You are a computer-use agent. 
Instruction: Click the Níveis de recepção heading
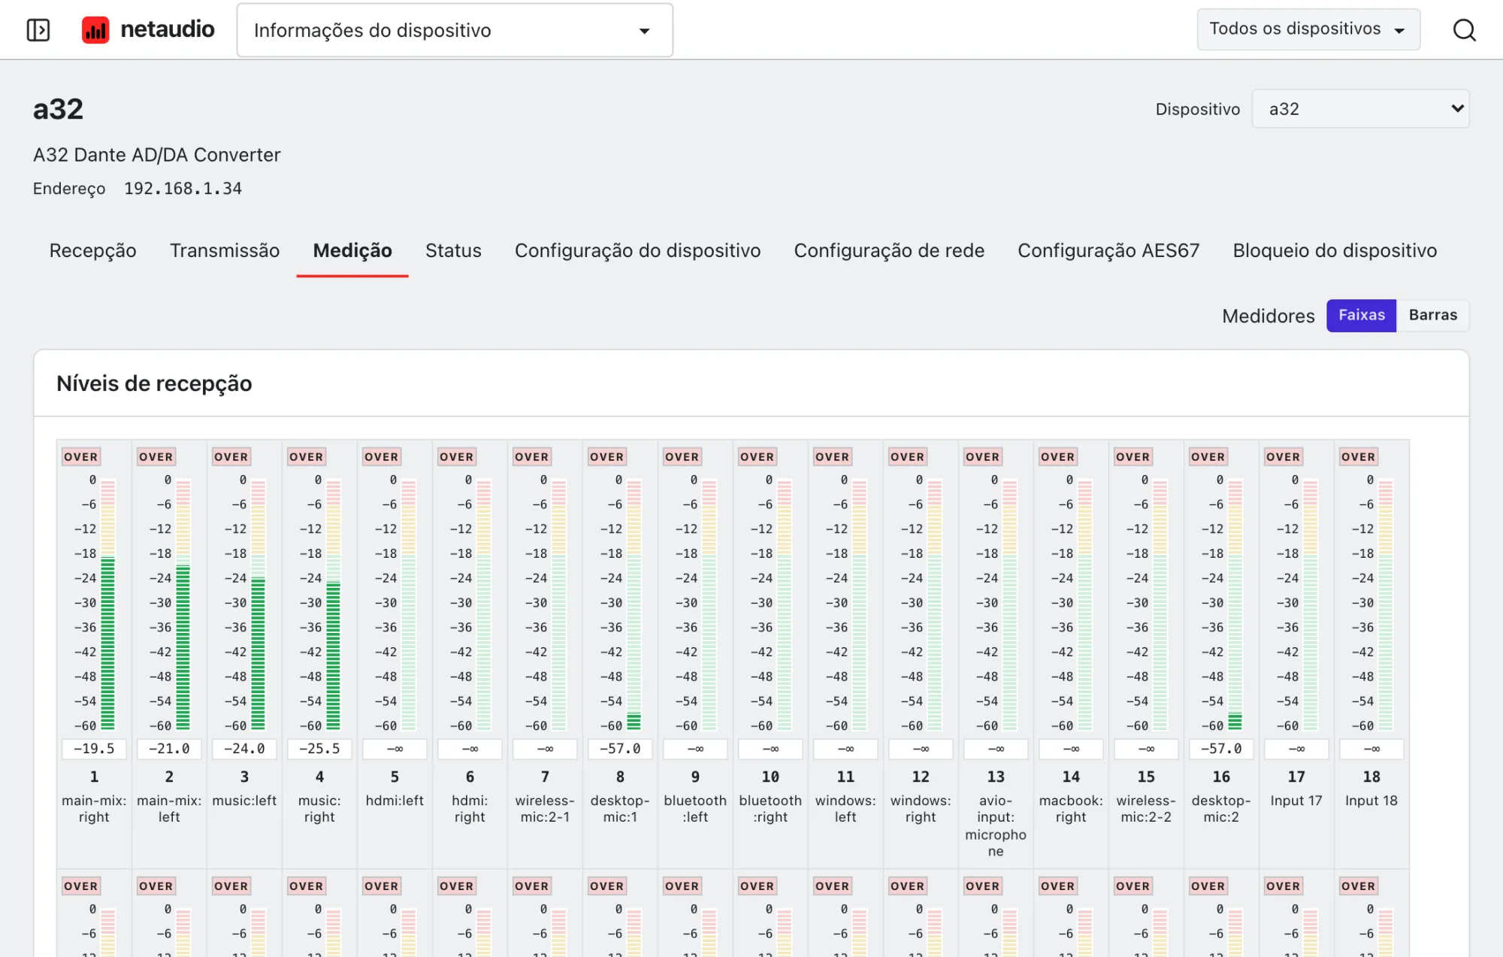[x=154, y=383]
